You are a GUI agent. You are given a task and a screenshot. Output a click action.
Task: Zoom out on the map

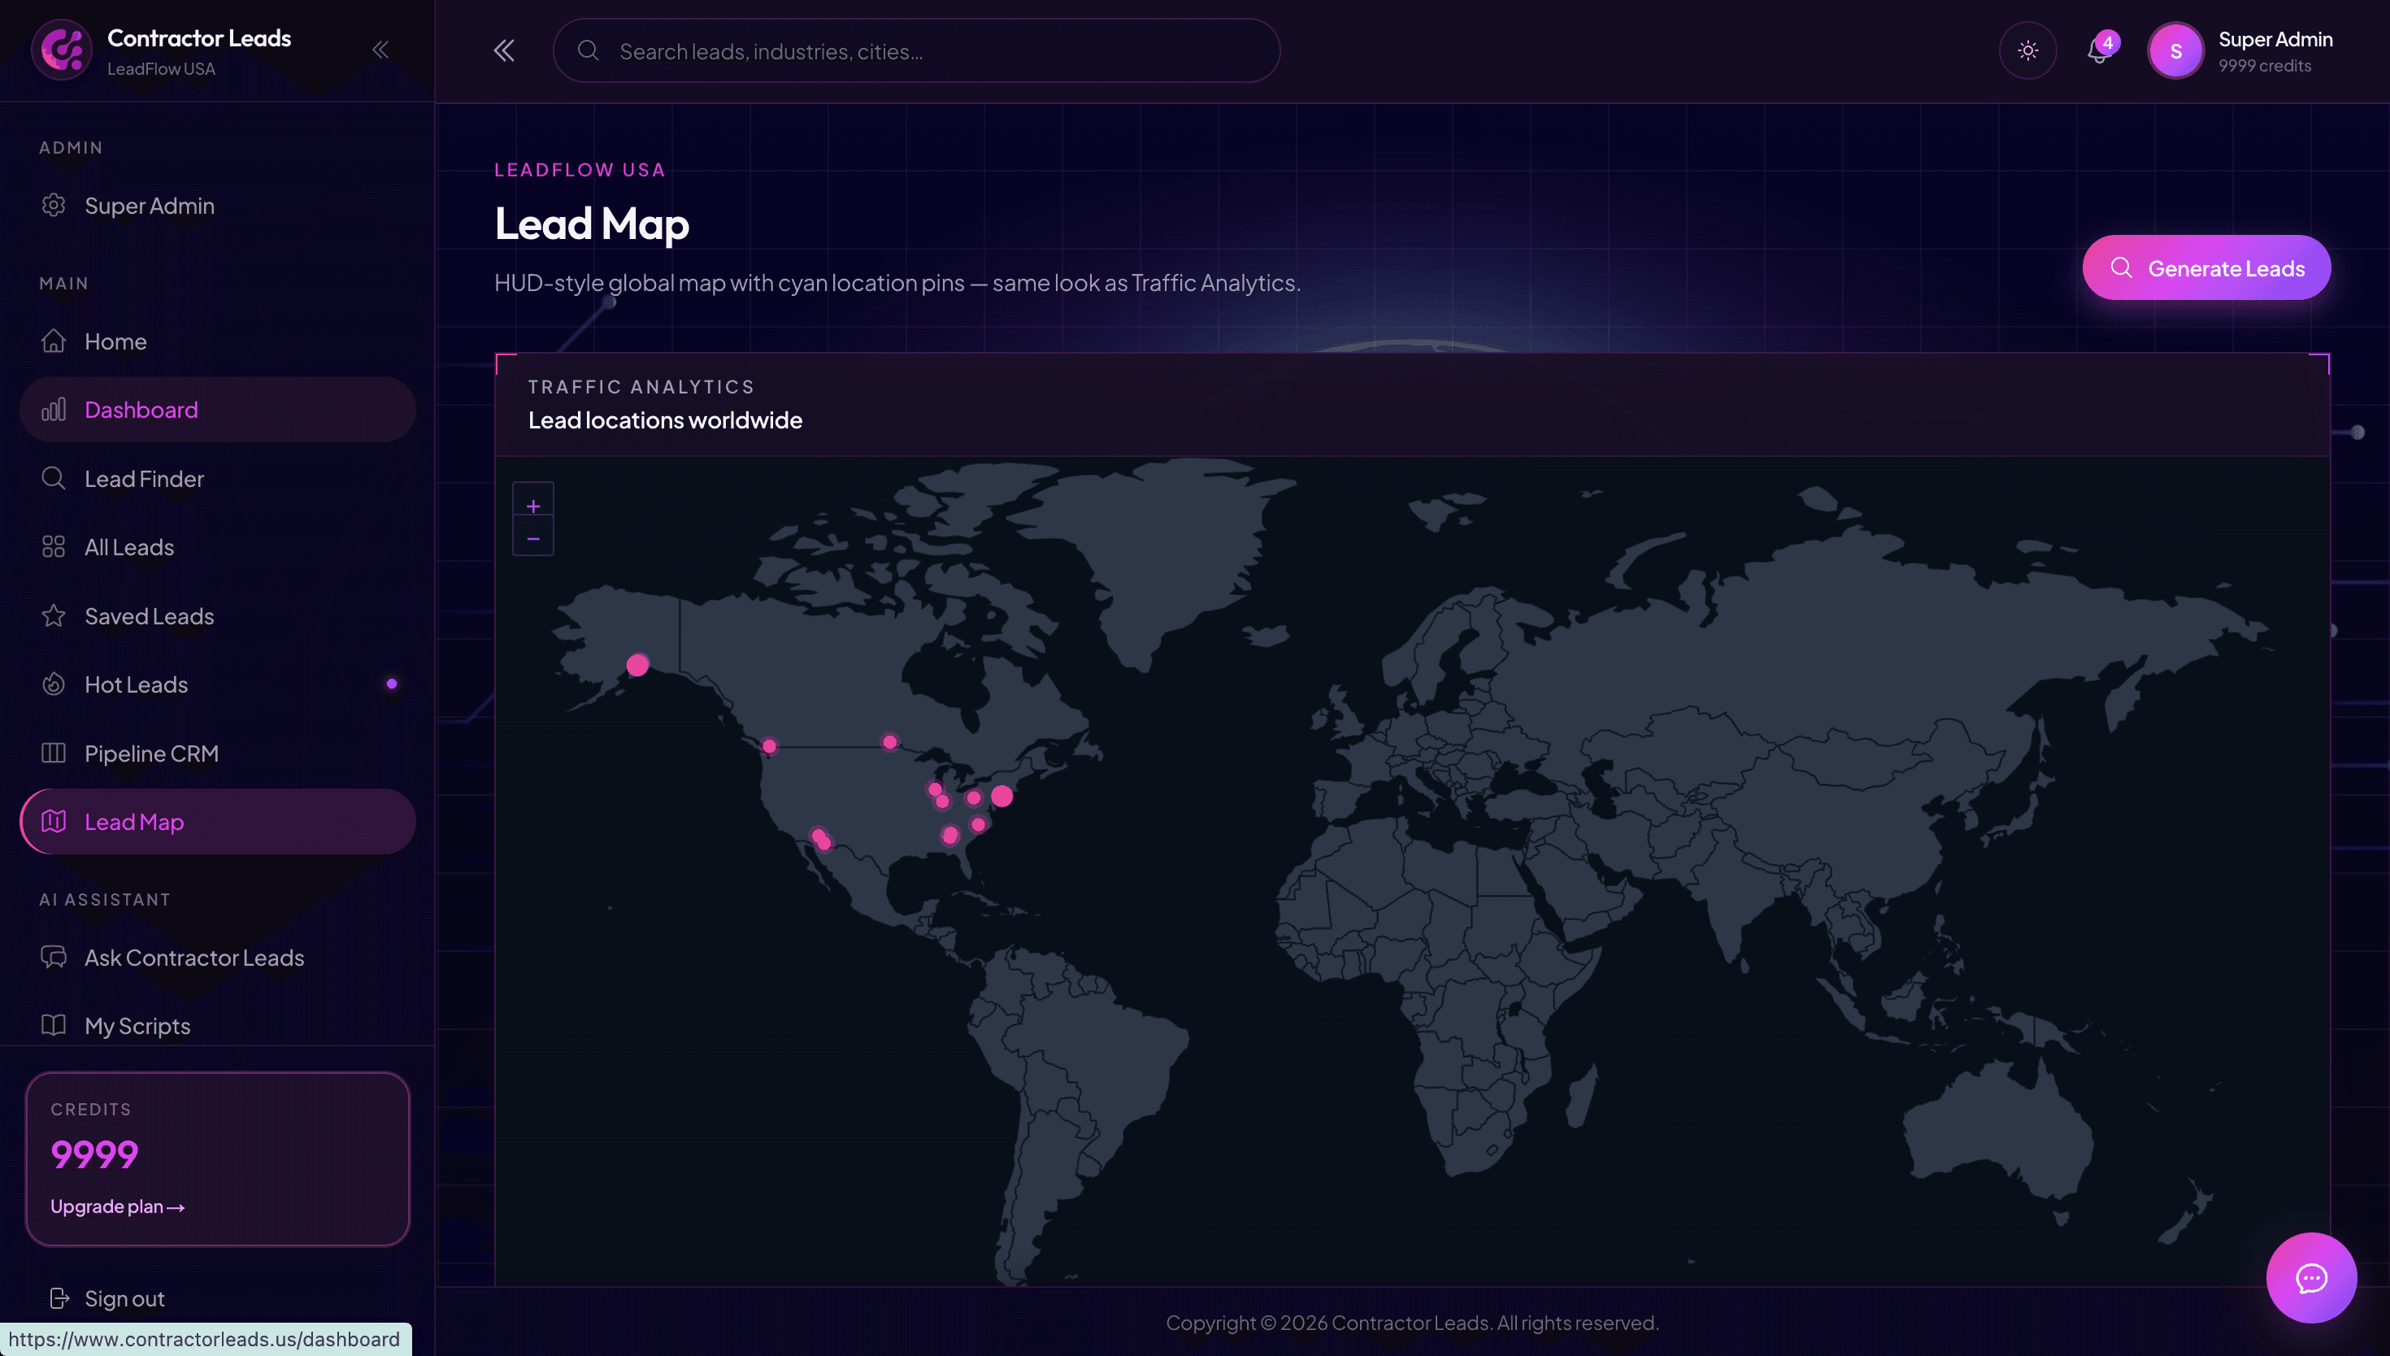click(x=532, y=538)
